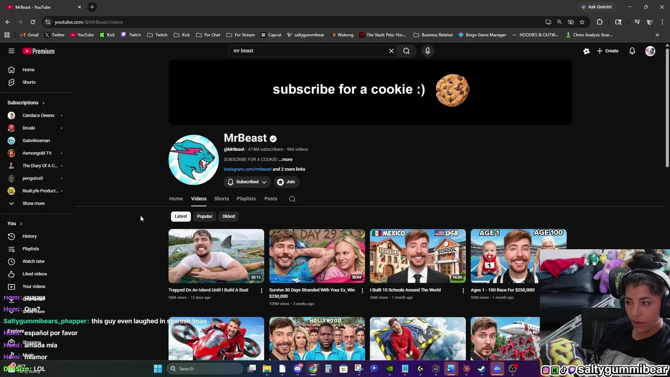Search within the channel using the magnifier
The height and width of the screenshot is (377, 670).
(x=292, y=199)
